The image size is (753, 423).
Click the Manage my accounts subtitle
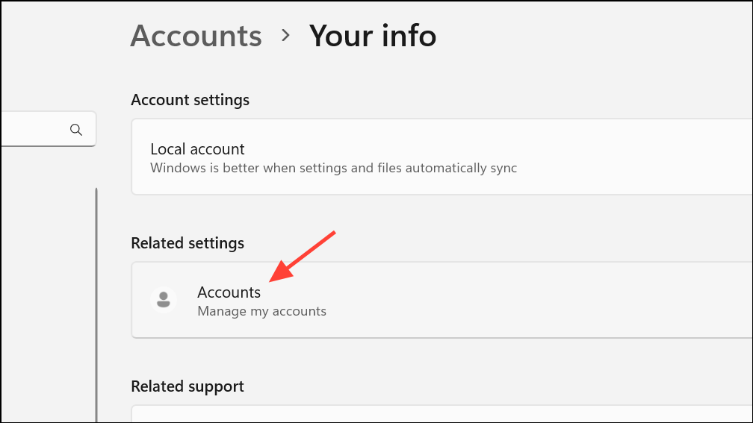click(261, 311)
